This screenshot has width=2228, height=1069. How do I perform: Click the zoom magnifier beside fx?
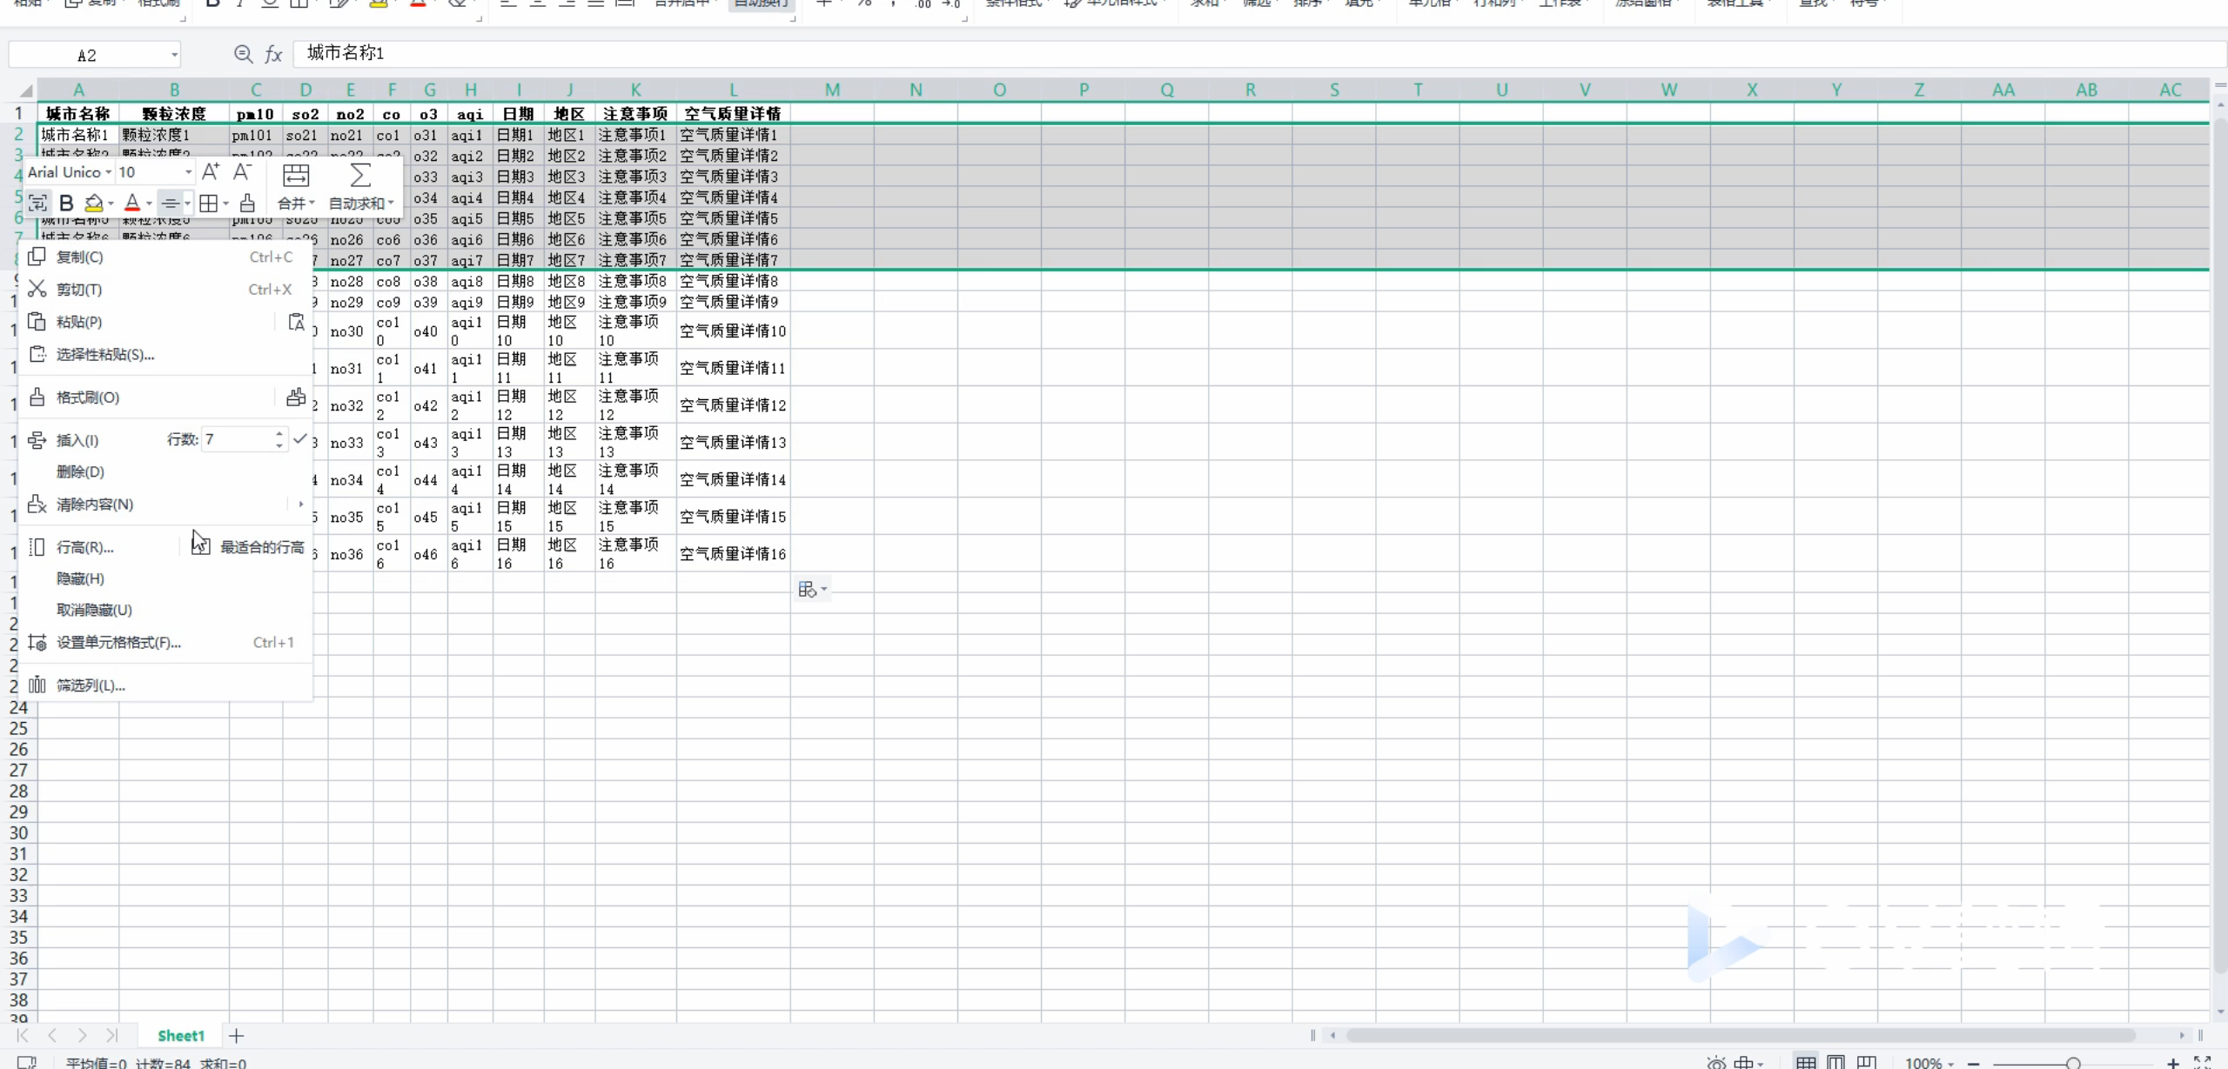(244, 54)
